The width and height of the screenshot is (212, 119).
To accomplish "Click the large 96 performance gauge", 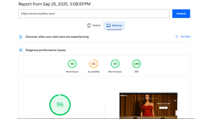I will [x=60, y=104].
